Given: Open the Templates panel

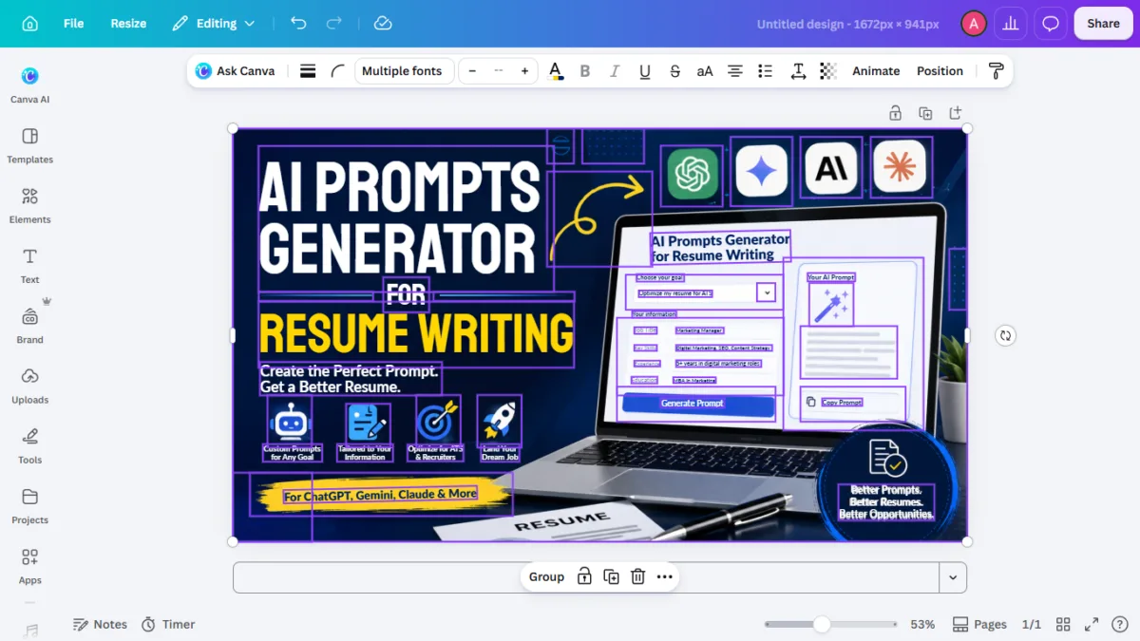Looking at the screenshot, I should [x=30, y=145].
